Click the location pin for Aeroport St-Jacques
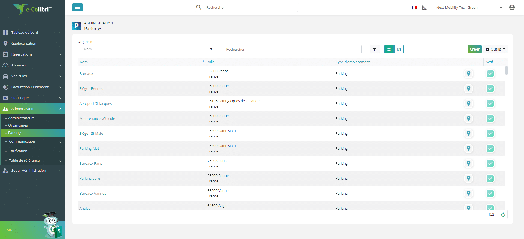524x239 pixels. pyautogui.click(x=469, y=103)
